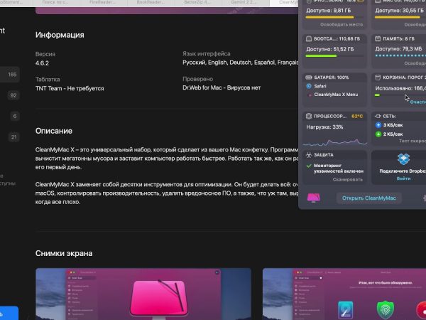Click Войти to connect Dropbox

tap(403, 178)
